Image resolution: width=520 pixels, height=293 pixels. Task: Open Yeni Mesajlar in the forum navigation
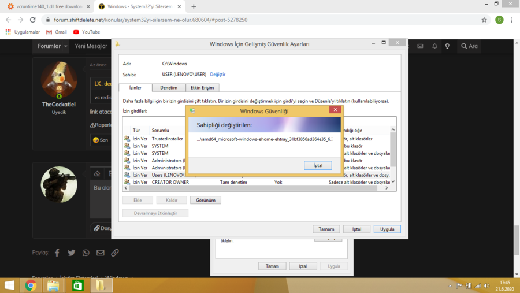[x=91, y=46]
